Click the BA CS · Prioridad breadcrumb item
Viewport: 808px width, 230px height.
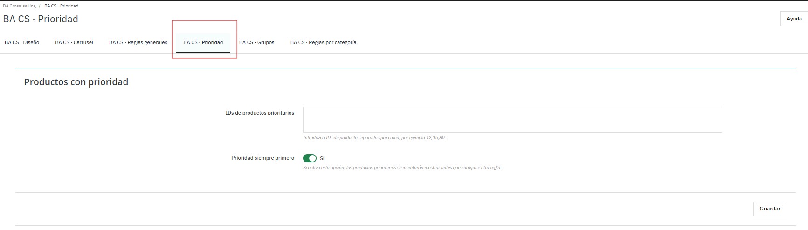coord(61,6)
